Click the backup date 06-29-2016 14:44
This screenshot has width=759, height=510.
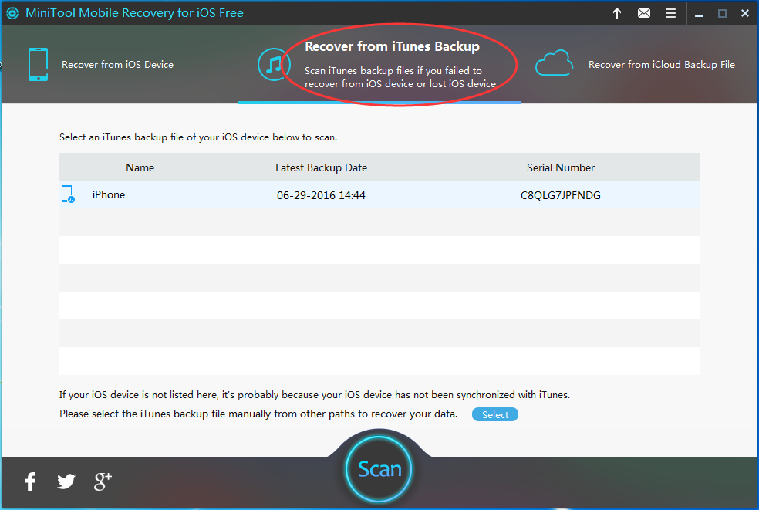[321, 195]
